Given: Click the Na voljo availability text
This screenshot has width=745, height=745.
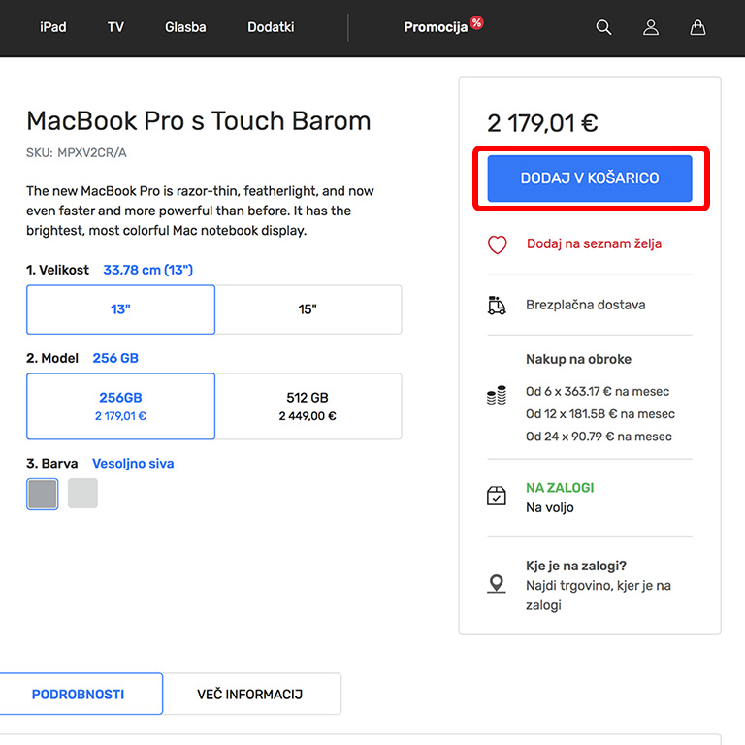Looking at the screenshot, I should tap(550, 508).
